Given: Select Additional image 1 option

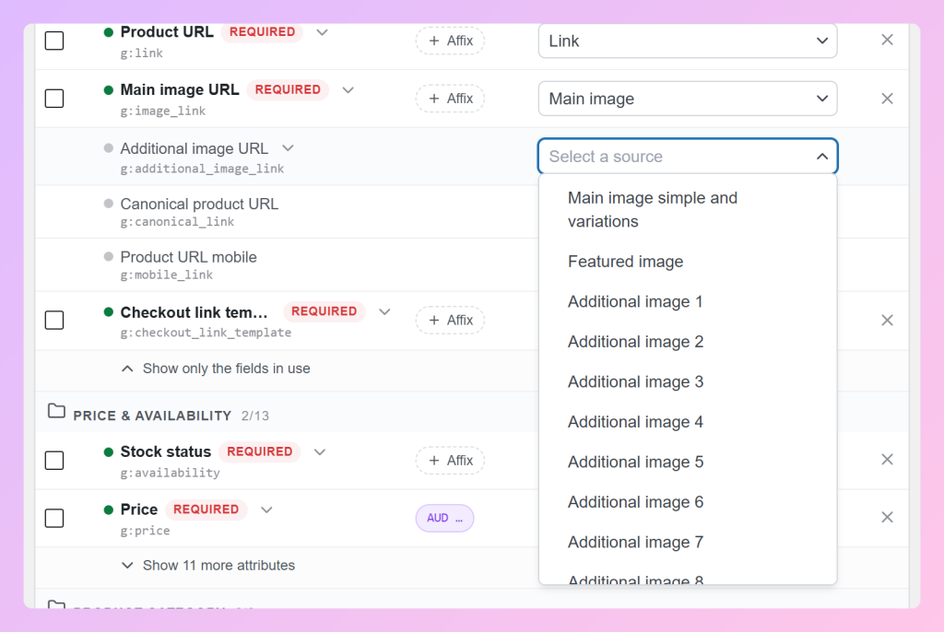Looking at the screenshot, I should 688,301.
